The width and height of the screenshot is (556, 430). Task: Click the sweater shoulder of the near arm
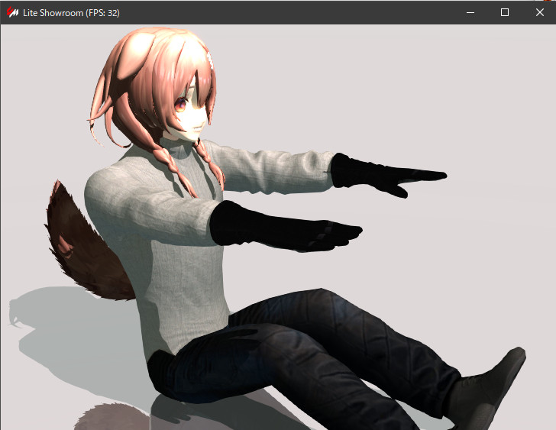(115, 191)
